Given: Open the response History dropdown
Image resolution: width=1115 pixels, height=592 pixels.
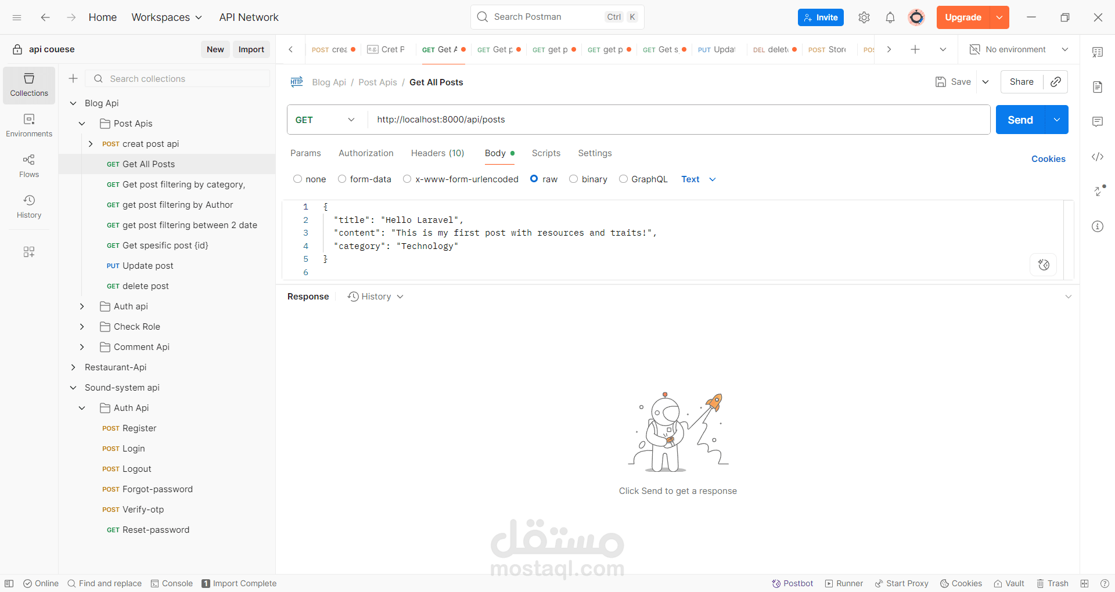Looking at the screenshot, I should pyautogui.click(x=376, y=297).
